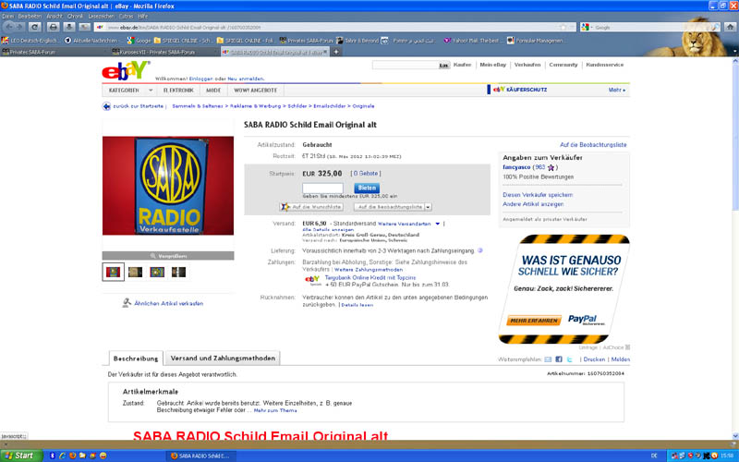This screenshot has height=462, width=739.
Task: Open the Windows Start menu
Action: [x=21, y=456]
